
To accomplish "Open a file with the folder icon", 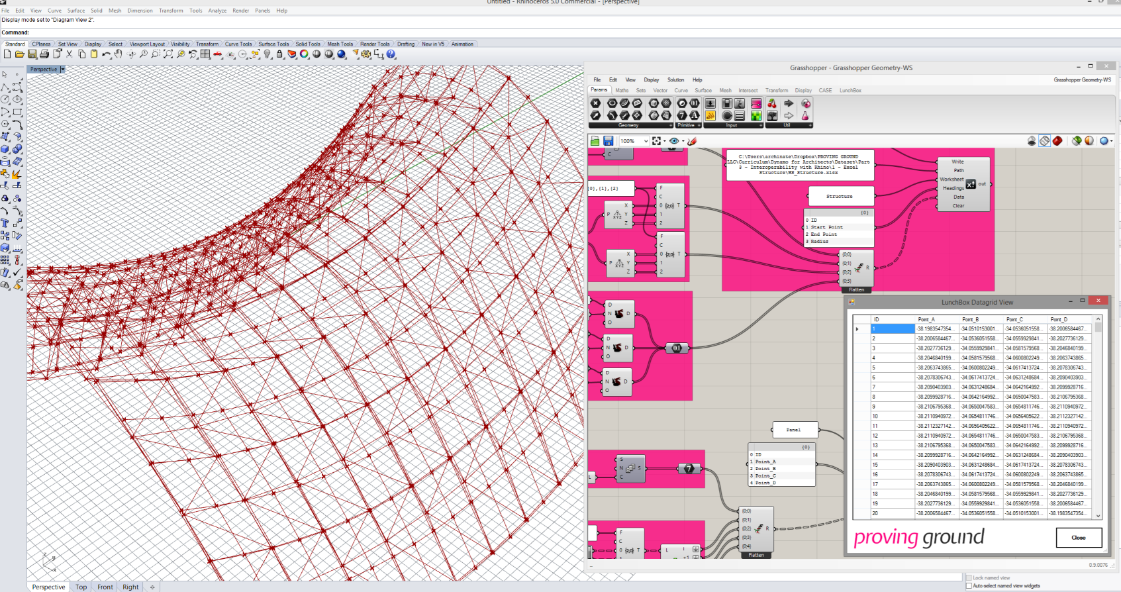I will click(x=19, y=54).
